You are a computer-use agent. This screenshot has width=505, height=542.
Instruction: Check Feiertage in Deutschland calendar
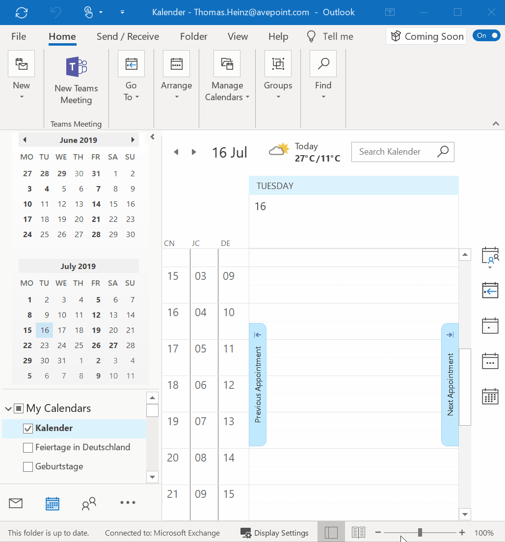click(28, 448)
